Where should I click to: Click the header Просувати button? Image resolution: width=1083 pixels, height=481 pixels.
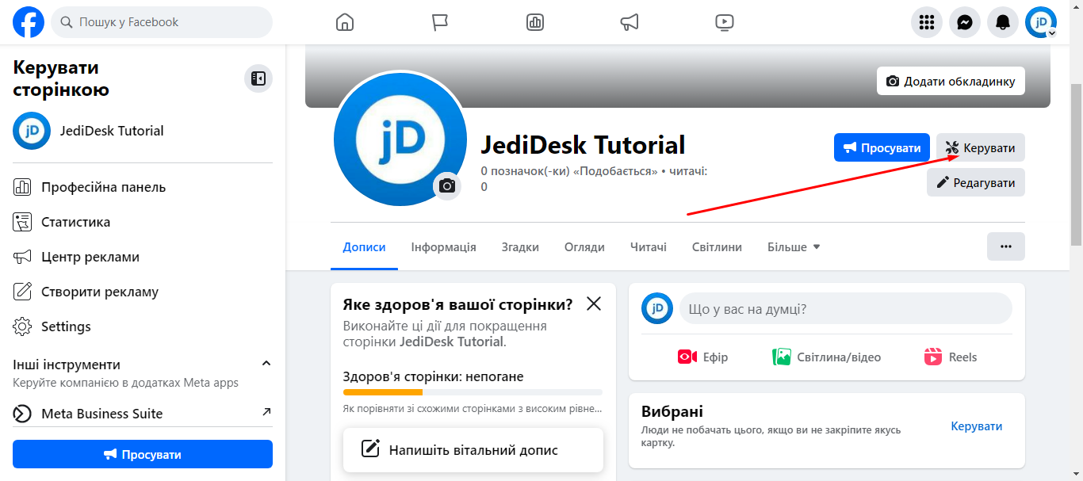coord(882,147)
